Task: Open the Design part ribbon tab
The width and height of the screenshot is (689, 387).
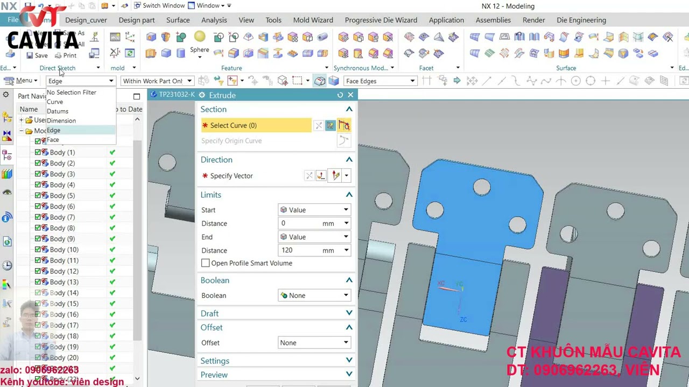Action: (x=137, y=20)
